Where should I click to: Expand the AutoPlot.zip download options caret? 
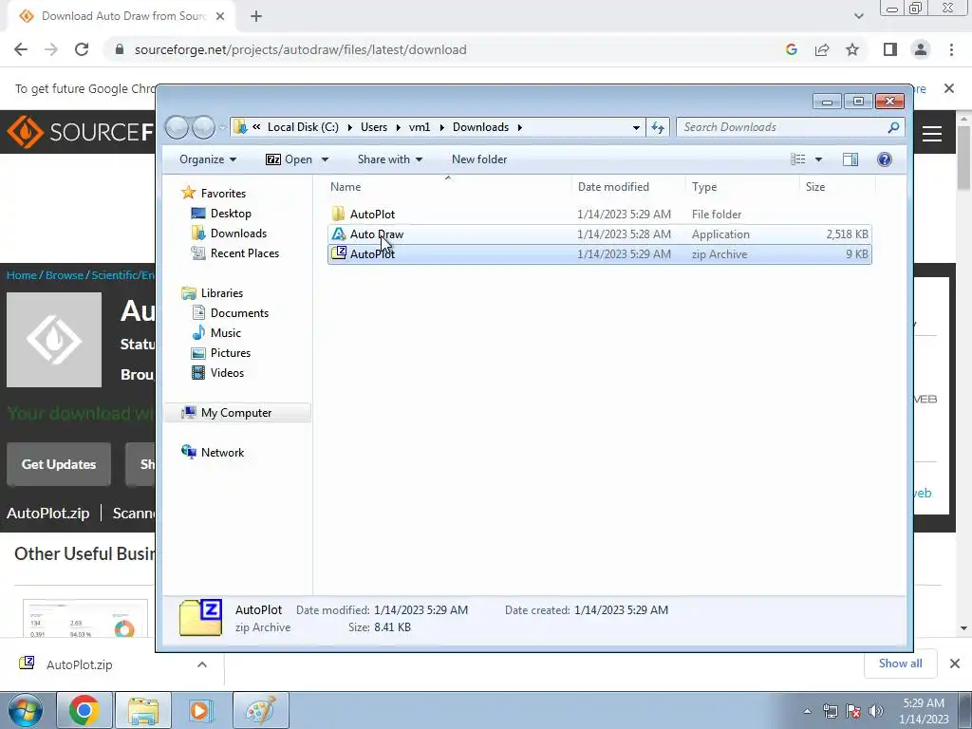202,664
